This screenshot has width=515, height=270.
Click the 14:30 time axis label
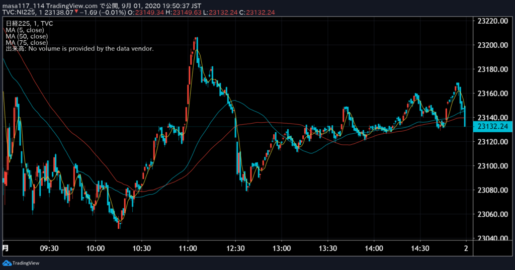420,248
